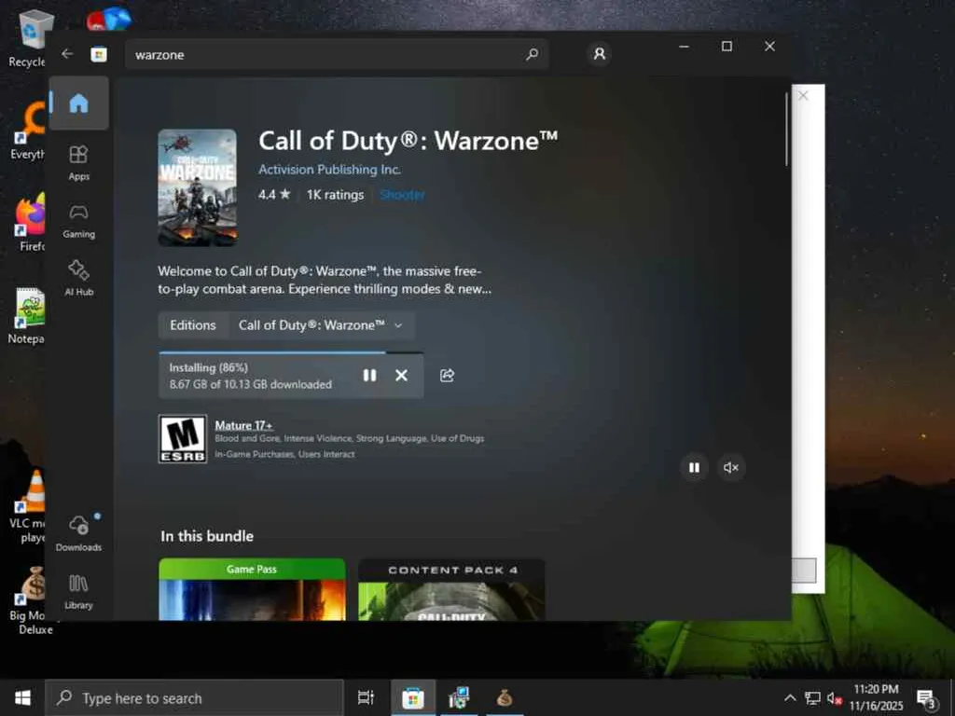The width and height of the screenshot is (955, 716).
Task: Open the Apps section in sidebar
Action: pyautogui.click(x=78, y=163)
